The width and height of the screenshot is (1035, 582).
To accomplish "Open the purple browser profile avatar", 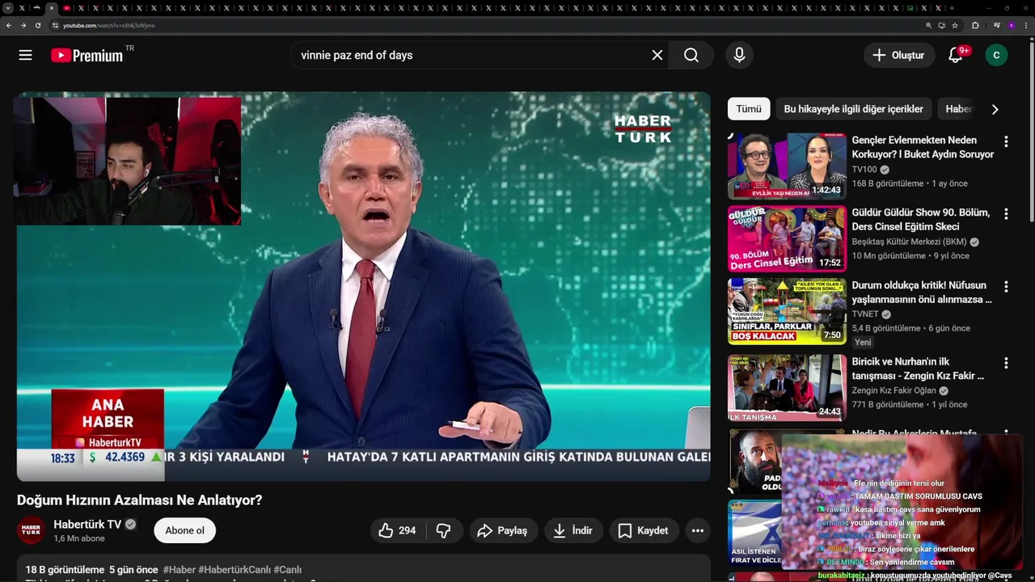I will click(x=1012, y=25).
